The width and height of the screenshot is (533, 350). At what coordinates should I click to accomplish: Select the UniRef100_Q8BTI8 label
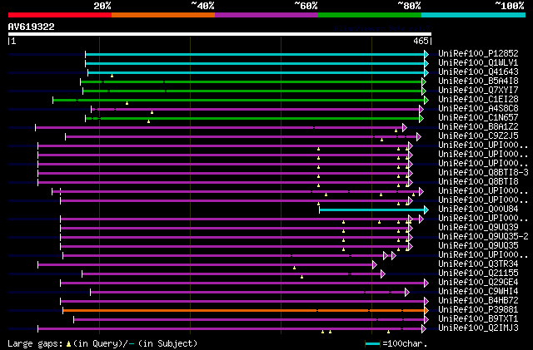pos(478,181)
